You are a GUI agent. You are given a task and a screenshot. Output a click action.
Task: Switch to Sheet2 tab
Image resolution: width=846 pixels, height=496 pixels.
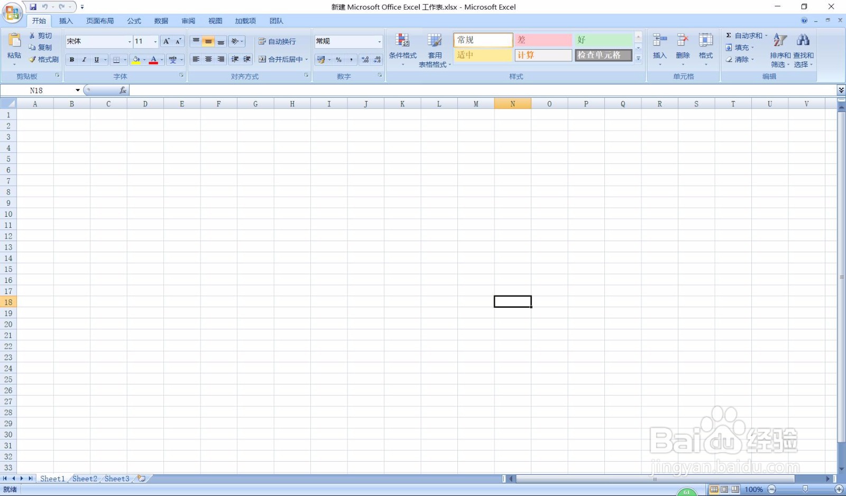(85, 479)
